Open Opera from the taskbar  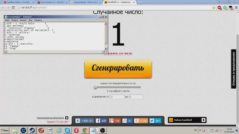pyautogui.click(x=76, y=131)
